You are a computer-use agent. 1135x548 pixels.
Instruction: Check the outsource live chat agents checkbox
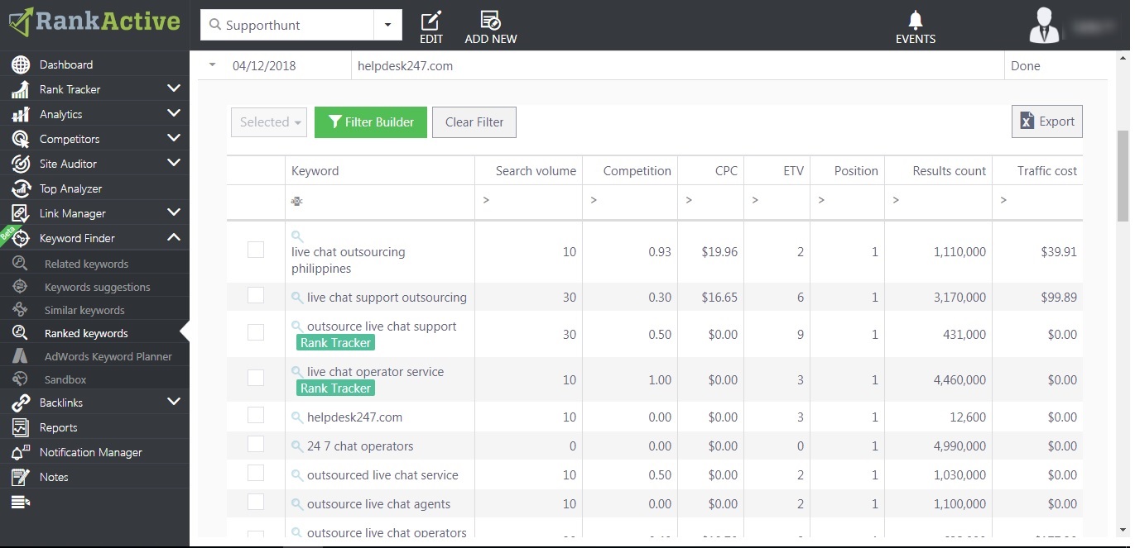(x=256, y=502)
